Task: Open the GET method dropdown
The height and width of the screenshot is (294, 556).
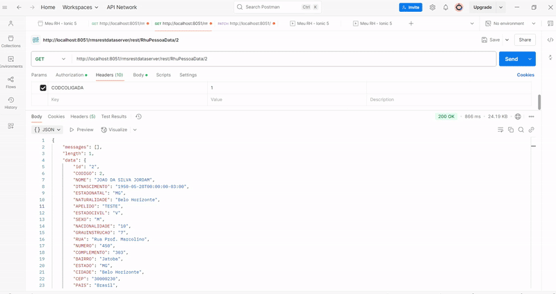Action: point(50,59)
